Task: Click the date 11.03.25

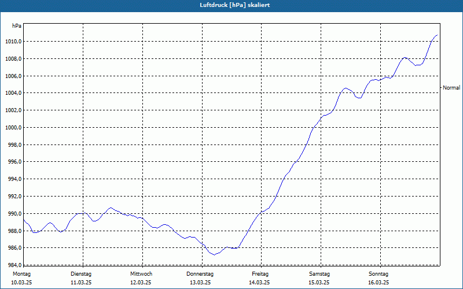Action: pyautogui.click(x=81, y=283)
